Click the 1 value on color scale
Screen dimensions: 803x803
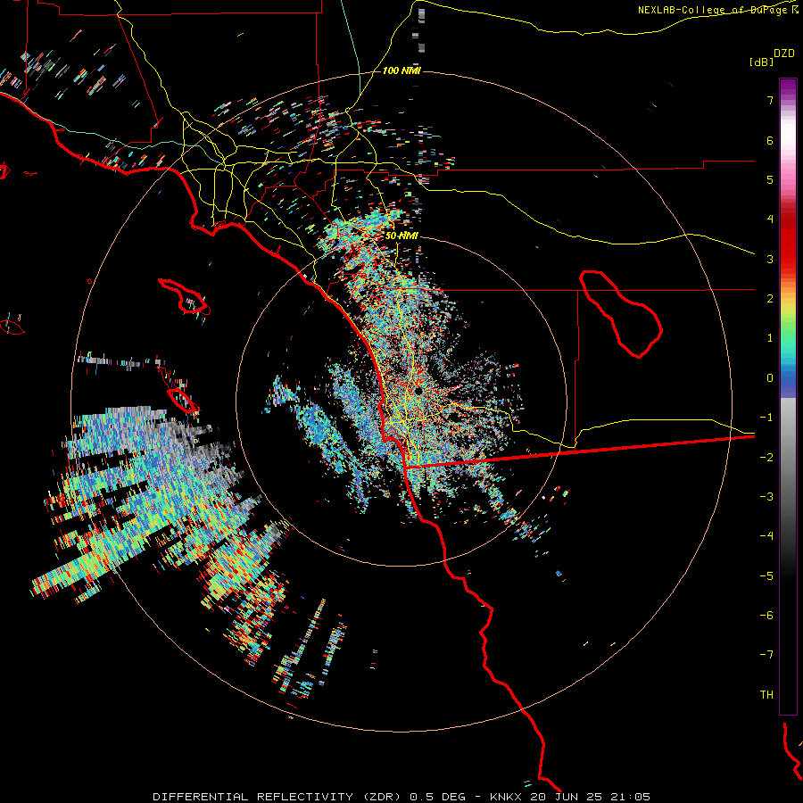point(770,338)
